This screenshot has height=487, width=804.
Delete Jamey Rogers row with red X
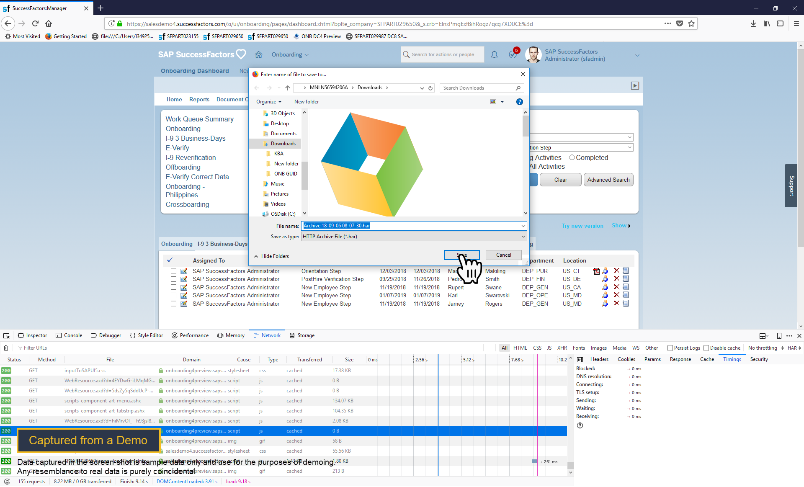pyautogui.click(x=616, y=304)
